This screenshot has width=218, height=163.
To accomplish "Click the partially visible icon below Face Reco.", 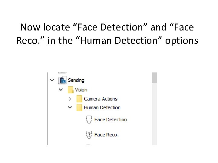I will tap(89, 145).
